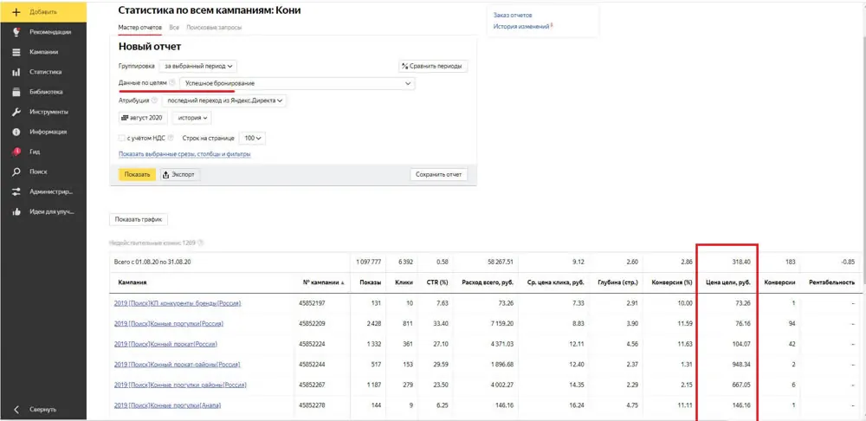Screen dimensions: 866x421
Task: Click the thumbs-up Идеи для улучшения icon
Action: coord(16,211)
